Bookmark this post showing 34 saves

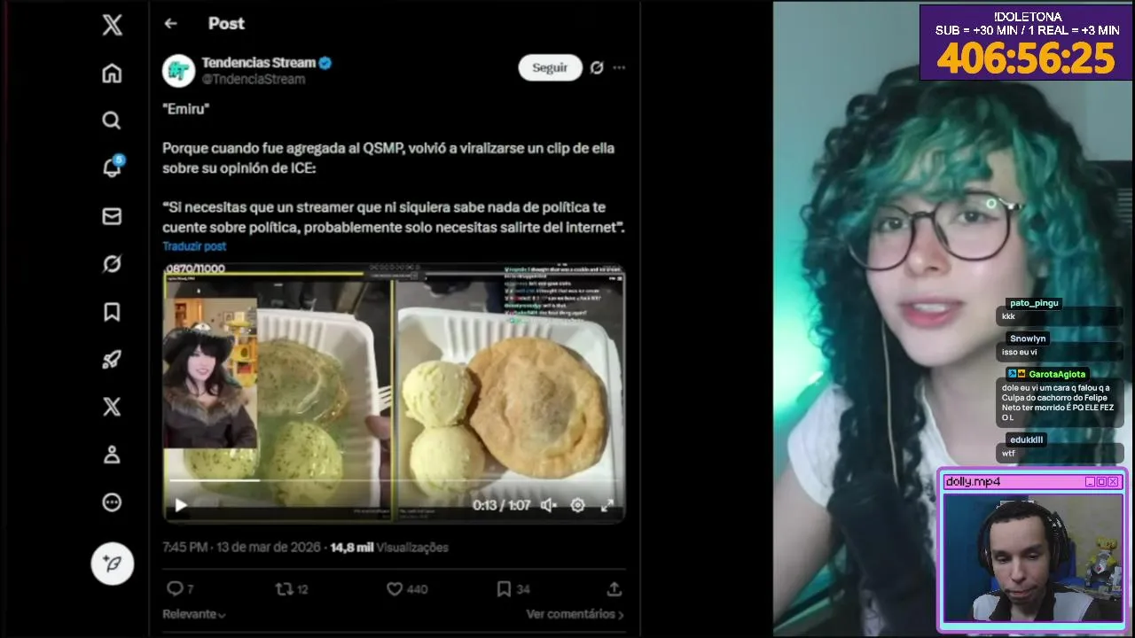click(x=503, y=588)
